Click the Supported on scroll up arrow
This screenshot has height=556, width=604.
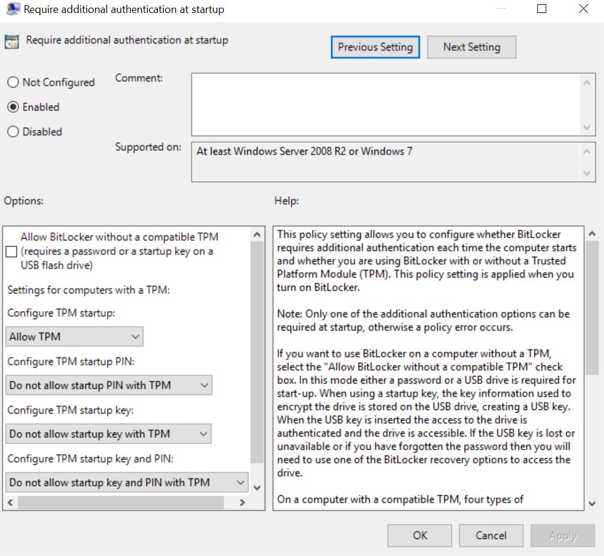pos(587,151)
